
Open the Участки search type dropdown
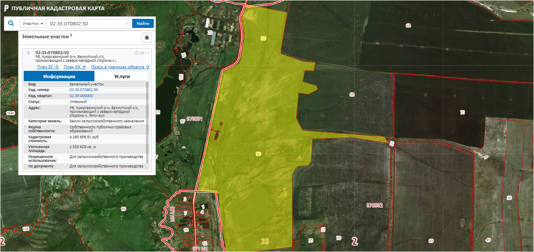click(x=33, y=24)
